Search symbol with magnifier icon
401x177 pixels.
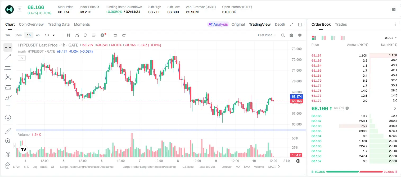[x=283, y=35]
